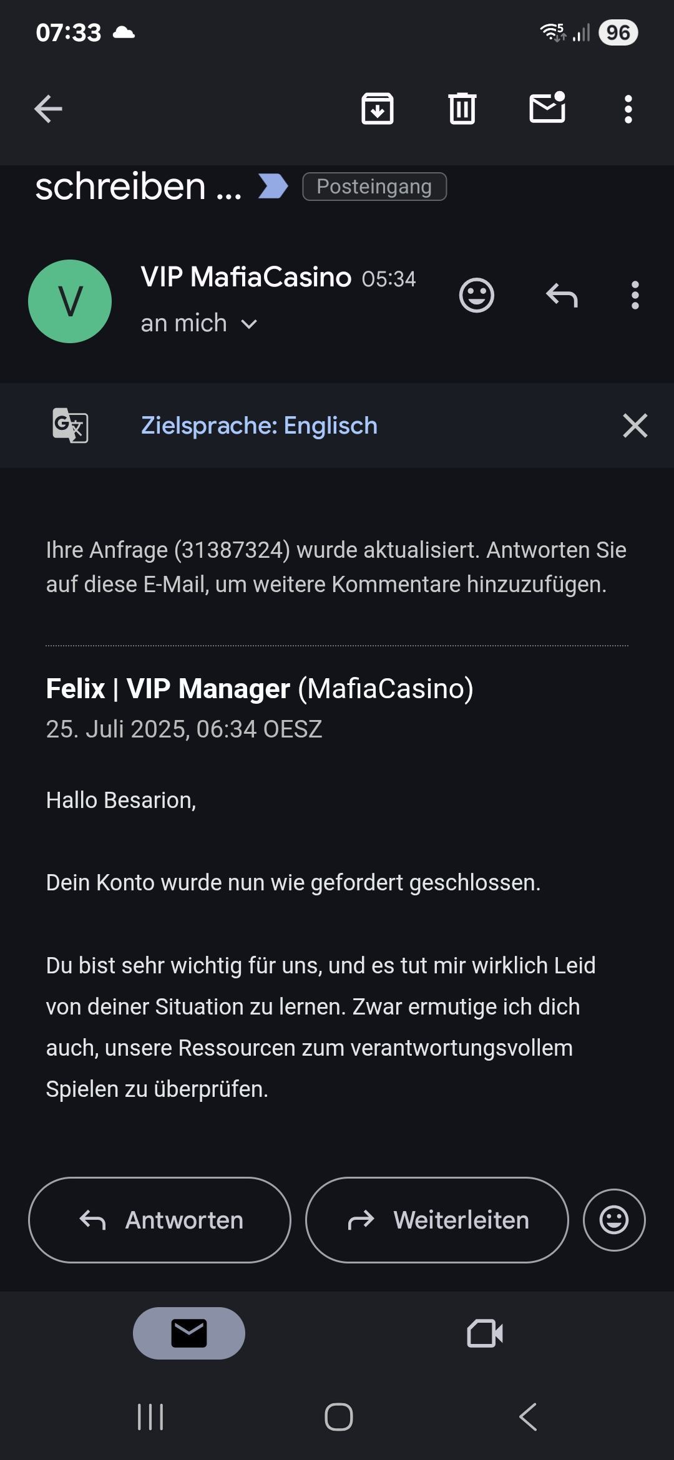Open the top toolbar overflow menu
674x1460 pixels.
628,109
